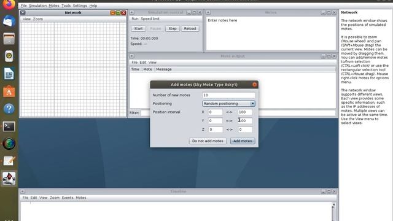Open the File menu in main menubar
This screenshot has width=393, height=221.
23,6
